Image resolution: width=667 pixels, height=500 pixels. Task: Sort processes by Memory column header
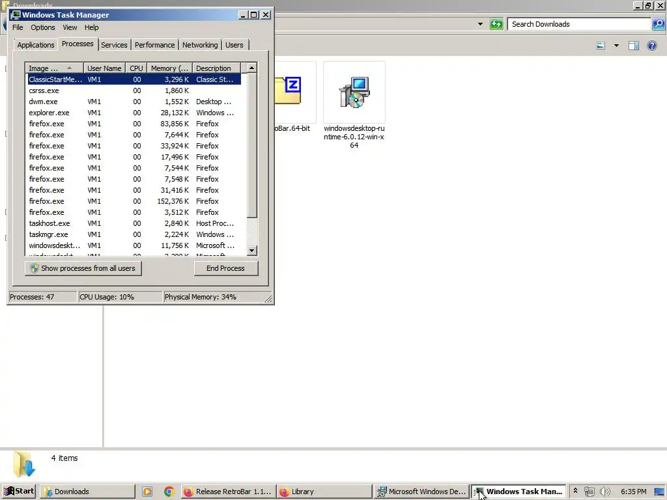(x=170, y=68)
